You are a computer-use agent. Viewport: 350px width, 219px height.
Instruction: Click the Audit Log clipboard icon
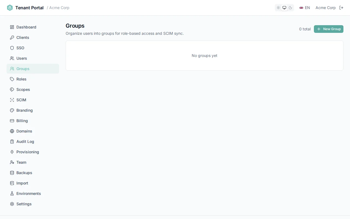click(12, 142)
